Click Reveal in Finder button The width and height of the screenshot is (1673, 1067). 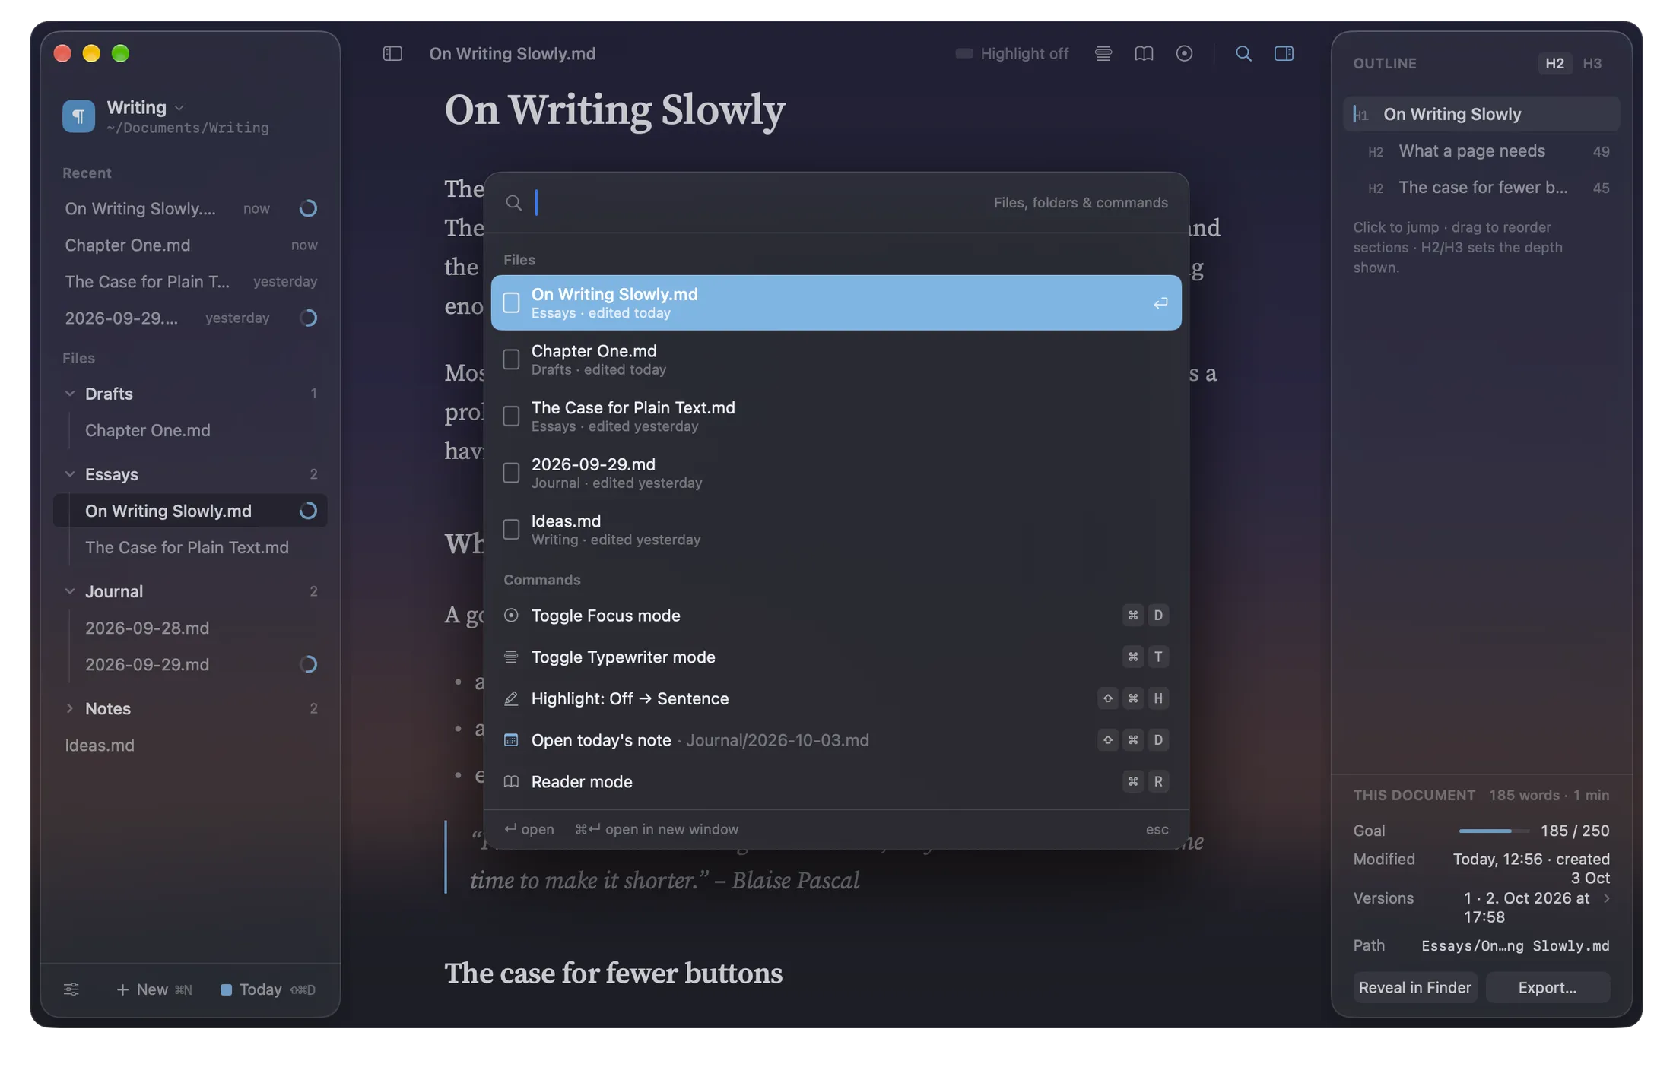(x=1414, y=987)
